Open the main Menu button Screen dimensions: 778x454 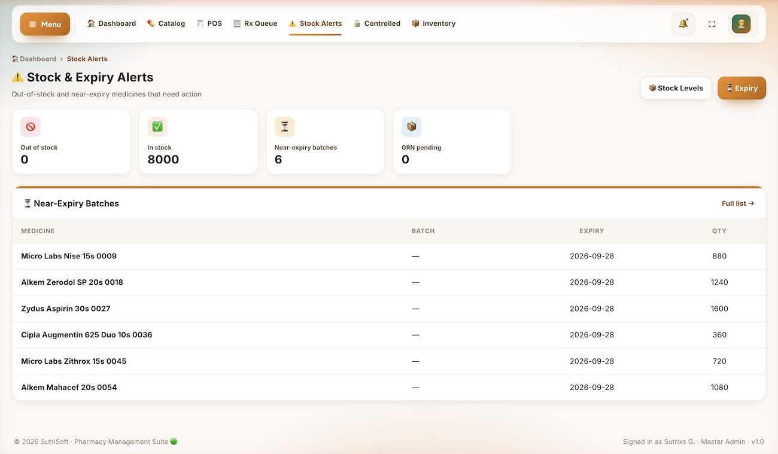click(x=45, y=24)
